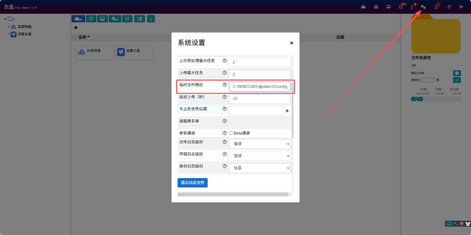The image size is (471, 235).
Task: Click the teal info toolbar button
Action: coord(150,18)
